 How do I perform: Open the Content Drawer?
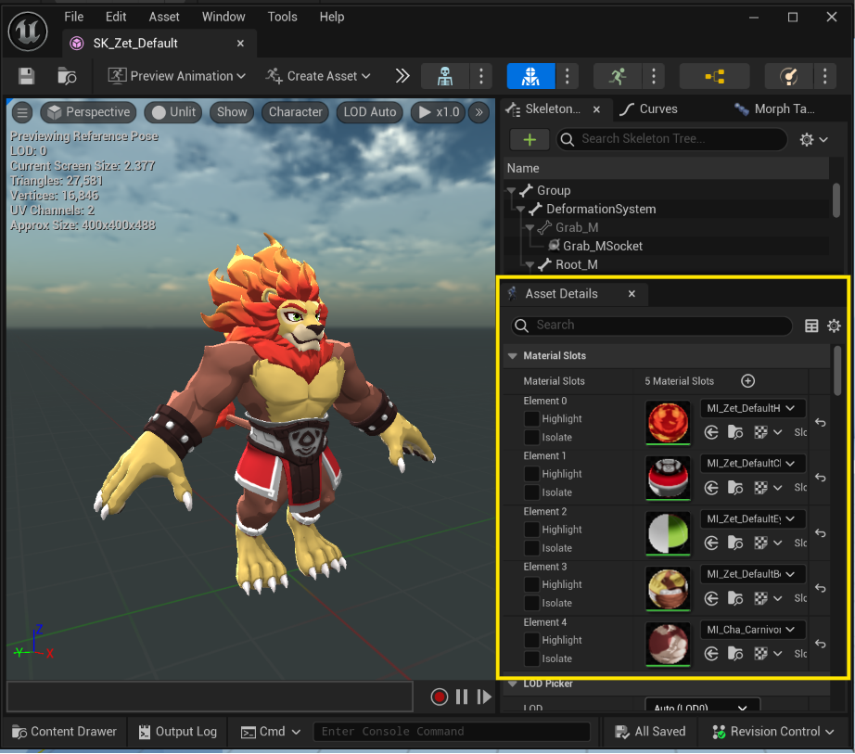(x=64, y=732)
